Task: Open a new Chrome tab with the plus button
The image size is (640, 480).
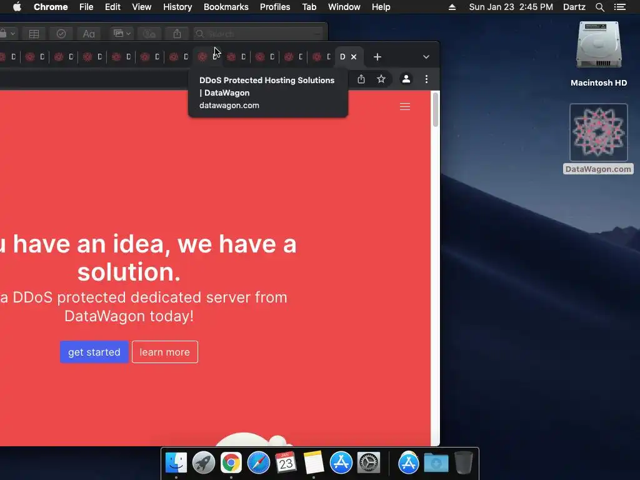Action: click(x=377, y=57)
